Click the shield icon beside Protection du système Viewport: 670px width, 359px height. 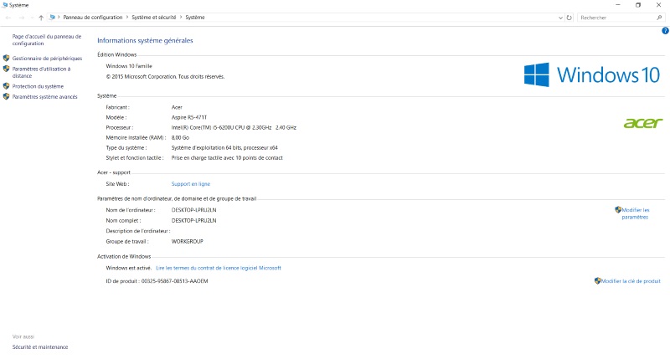6,86
